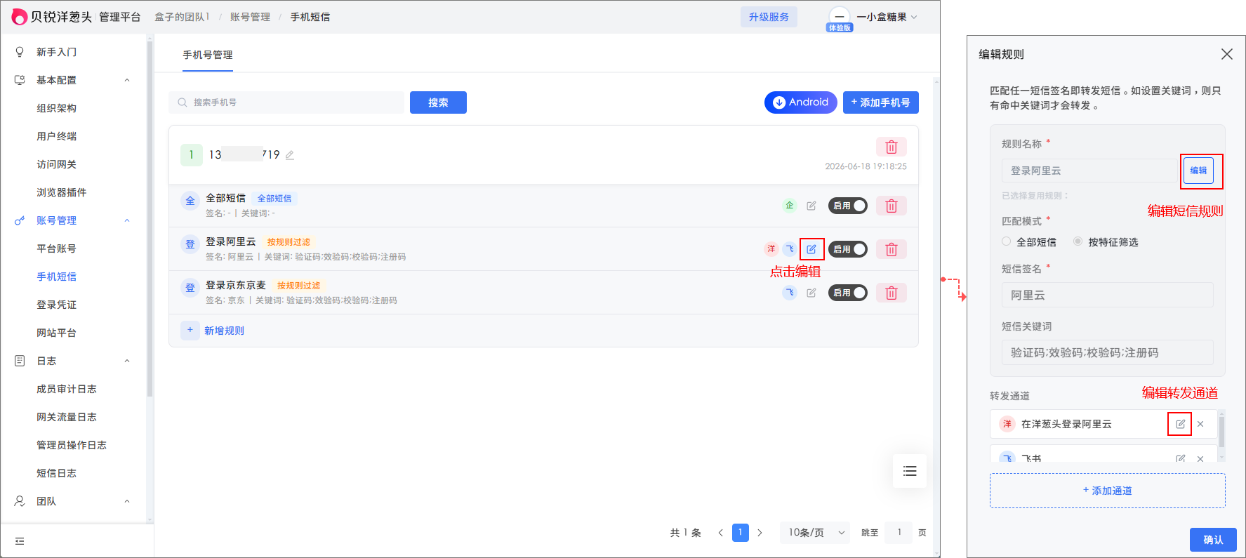
Task: Close the 编辑规则 panel
Action: point(1226,54)
